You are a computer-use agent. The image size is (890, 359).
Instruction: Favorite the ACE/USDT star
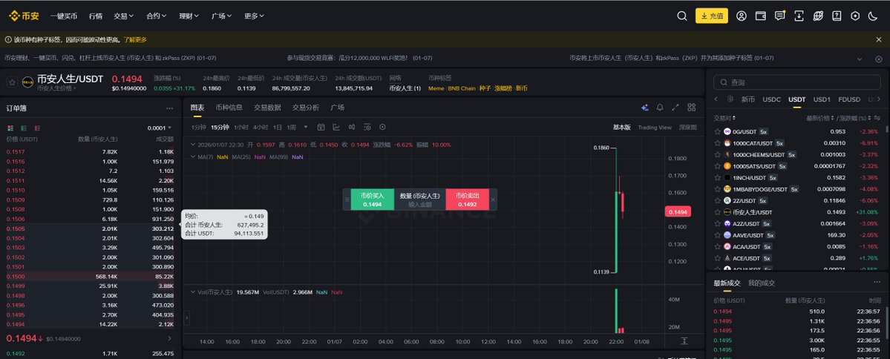[x=718, y=258]
